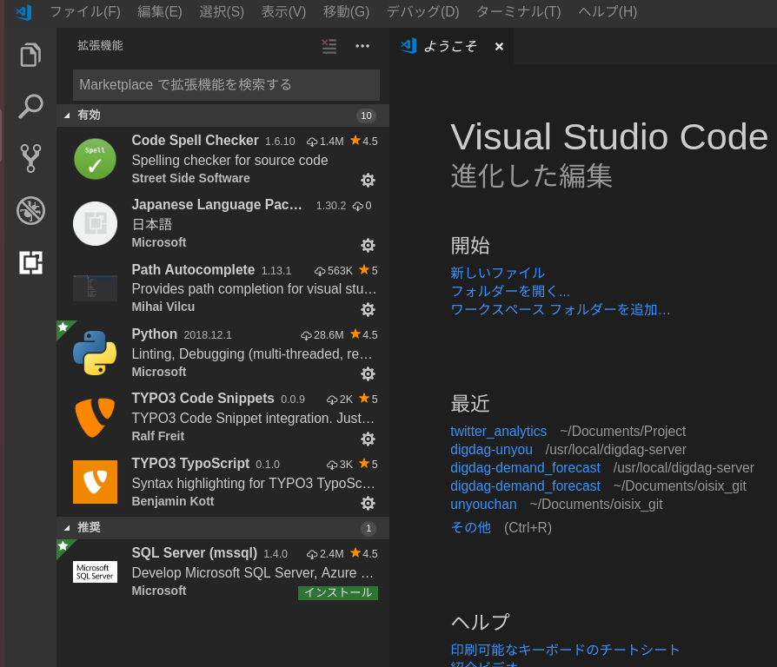Install the SQL Server (mssql) extension
Image resolution: width=777 pixels, height=667 pixels.
pos(337,591)
